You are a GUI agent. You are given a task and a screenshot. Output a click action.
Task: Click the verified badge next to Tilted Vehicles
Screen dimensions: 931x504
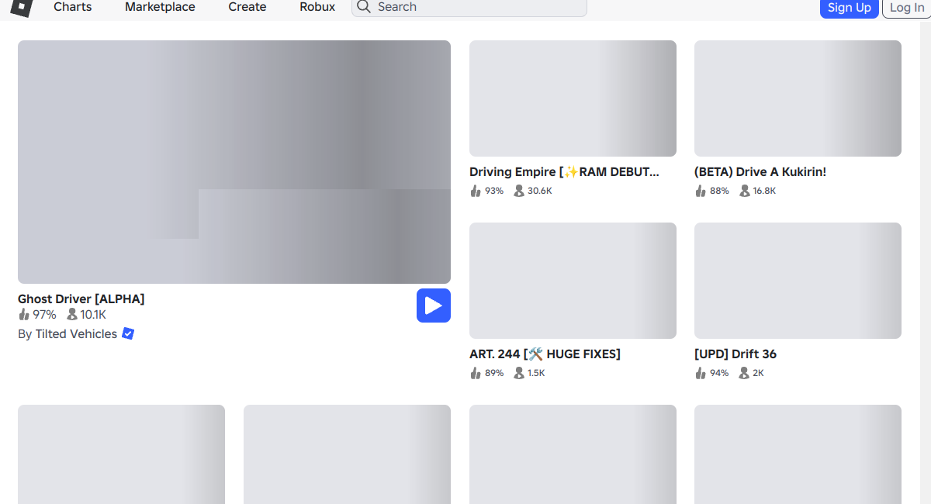[x=128, y=333]
